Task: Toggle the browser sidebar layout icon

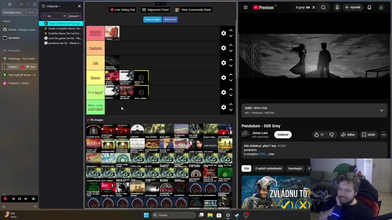Action: [10, 4]
